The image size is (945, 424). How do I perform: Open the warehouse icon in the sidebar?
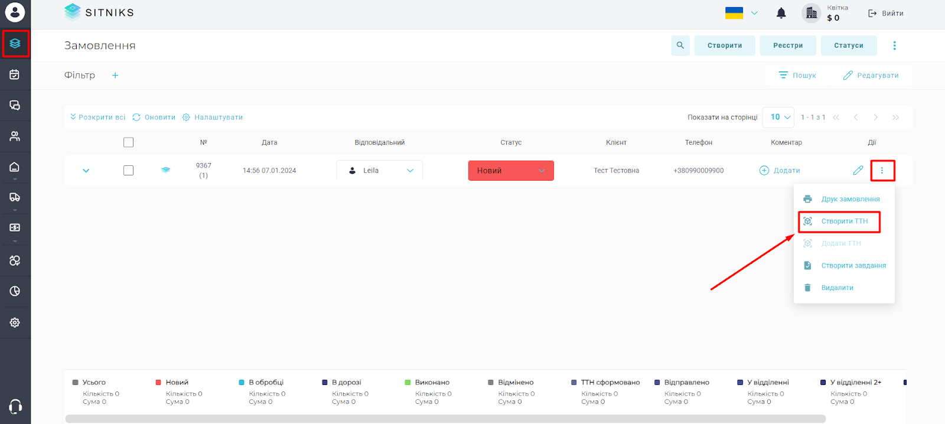tap(15, 167)
